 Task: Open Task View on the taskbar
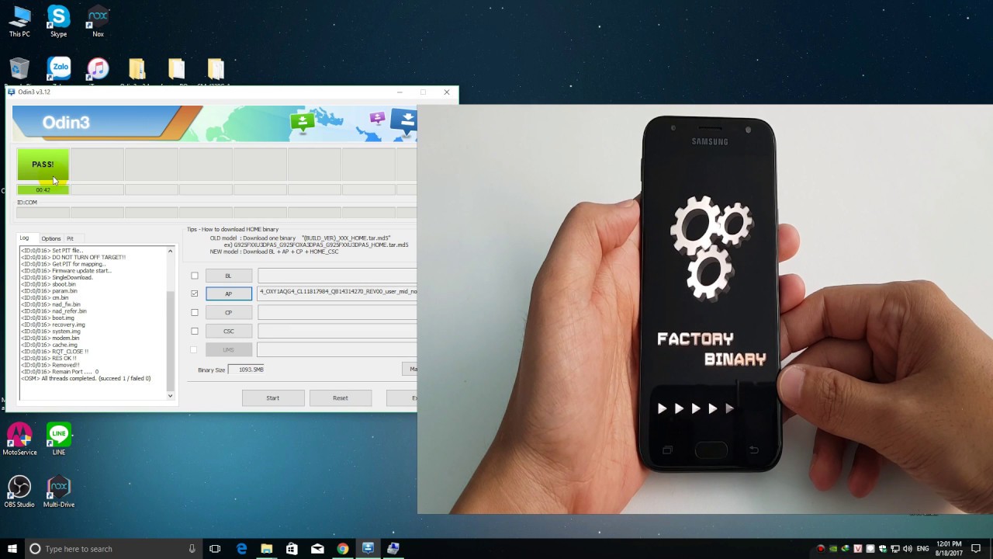point(215,549)
